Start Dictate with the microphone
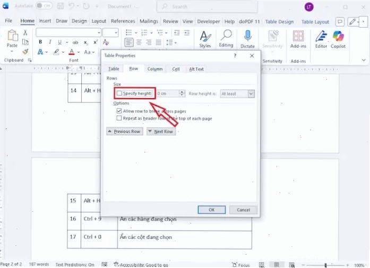This screenshot has width=370, height=268. point(247,39)
